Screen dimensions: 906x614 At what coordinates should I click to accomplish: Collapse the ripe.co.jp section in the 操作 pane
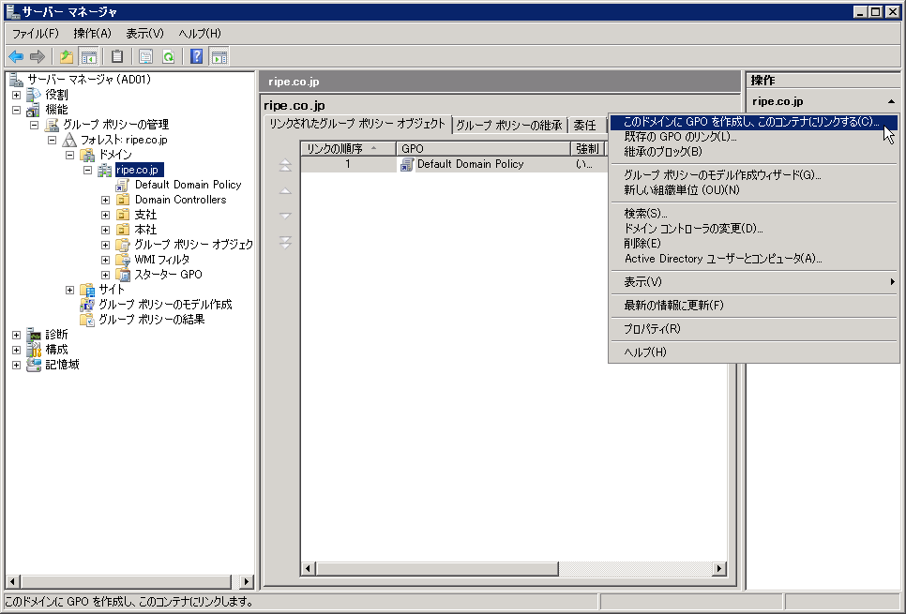[891, 101]
